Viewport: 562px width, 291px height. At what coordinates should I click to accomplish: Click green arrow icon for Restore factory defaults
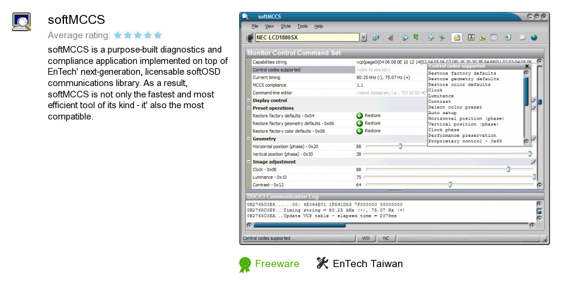359,116
